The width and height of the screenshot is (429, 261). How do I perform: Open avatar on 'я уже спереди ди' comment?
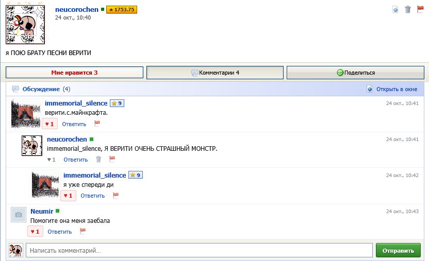tap(45, 185)
